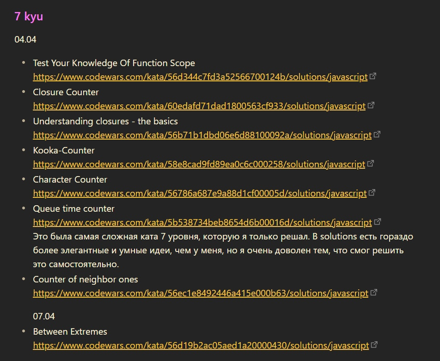Follow the Closure Counter codewars link
The height and width of the screenshot is (361, 440).
coord(199,106)
